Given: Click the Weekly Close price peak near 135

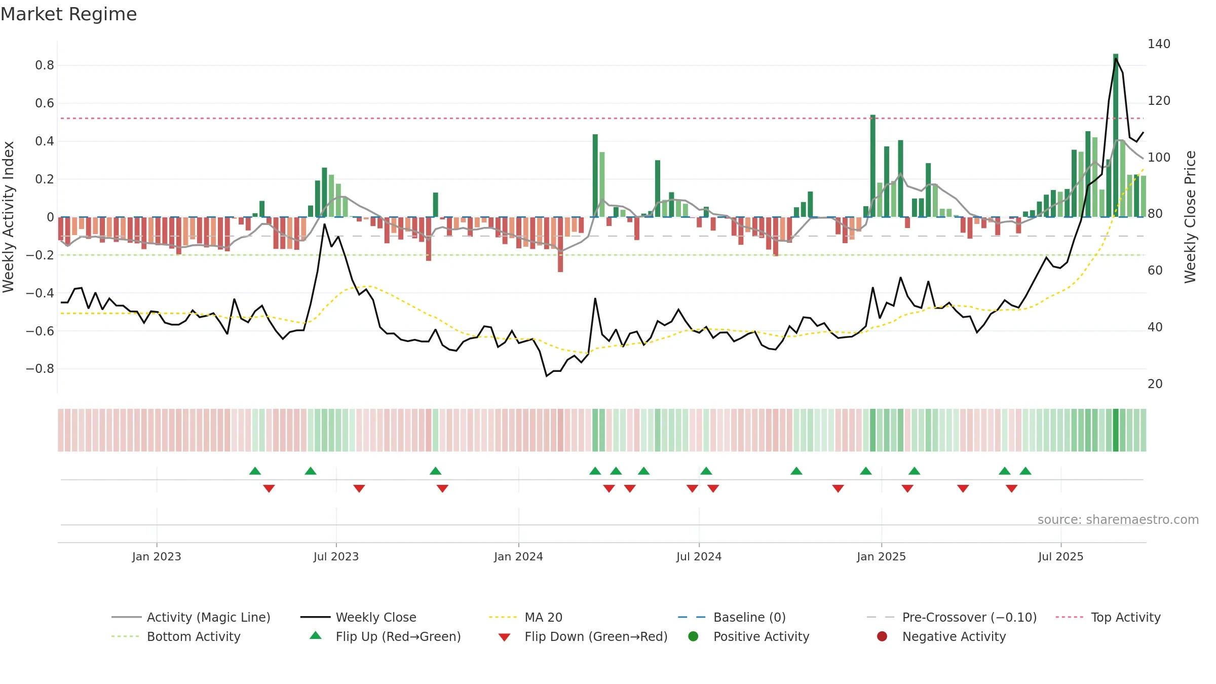Looking at the screenshot, I should [1116, 59].
